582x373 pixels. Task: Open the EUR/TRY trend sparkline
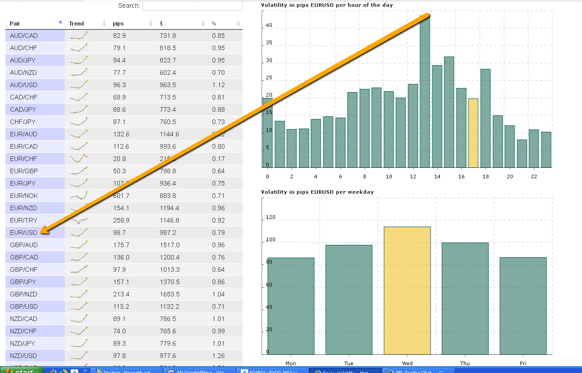click(x=78, y=220)
